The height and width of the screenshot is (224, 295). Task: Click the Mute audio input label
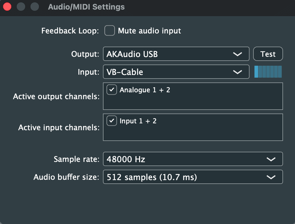click(x=149, y=31)
